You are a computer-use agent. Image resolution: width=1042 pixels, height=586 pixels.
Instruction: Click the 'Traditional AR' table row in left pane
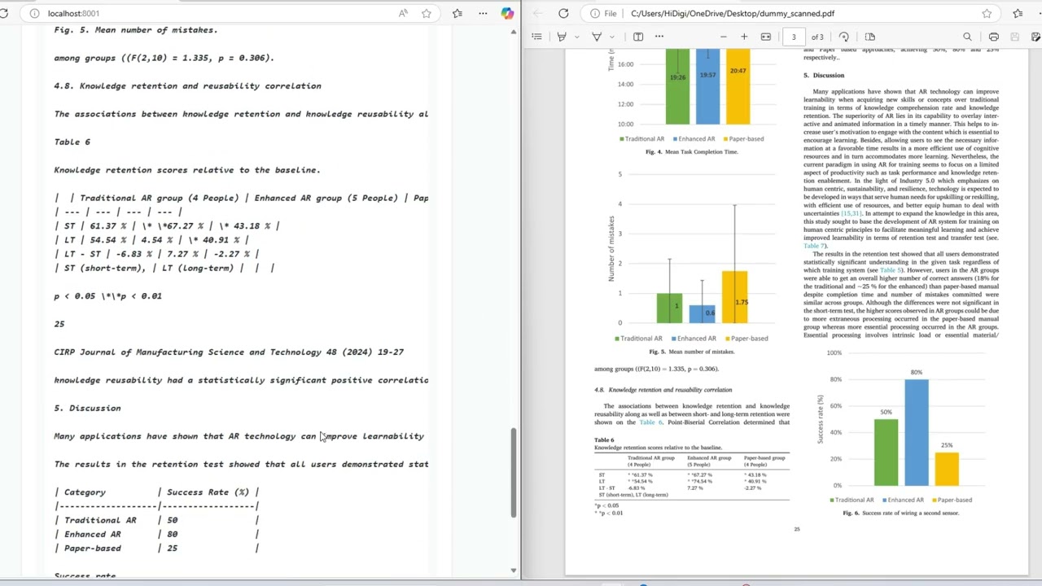(x=156, y=520)
